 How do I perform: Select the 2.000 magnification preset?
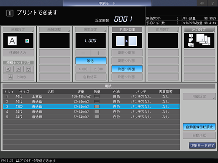[99, 69]
